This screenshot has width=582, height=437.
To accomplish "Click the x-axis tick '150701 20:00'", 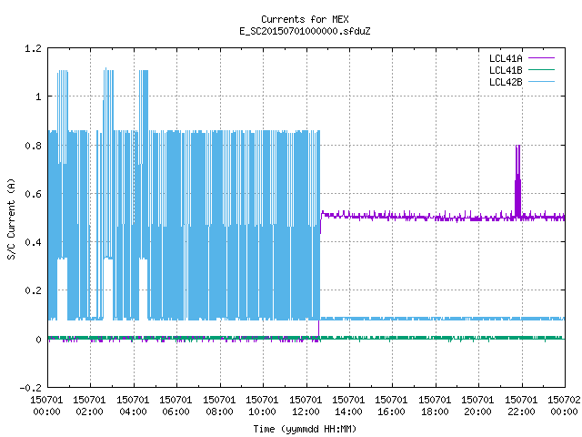I will coord(478,406).
